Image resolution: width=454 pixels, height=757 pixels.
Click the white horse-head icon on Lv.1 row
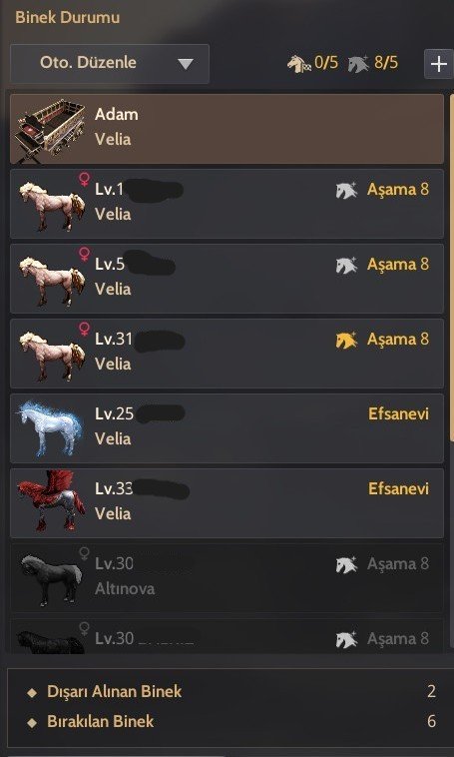(346, 191)
